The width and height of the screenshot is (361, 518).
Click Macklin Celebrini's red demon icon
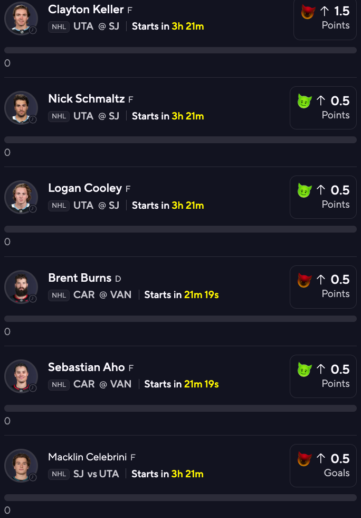point(304,458)
